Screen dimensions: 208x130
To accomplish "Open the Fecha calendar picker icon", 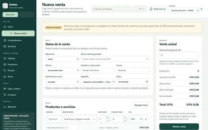I will coord(147,82).
